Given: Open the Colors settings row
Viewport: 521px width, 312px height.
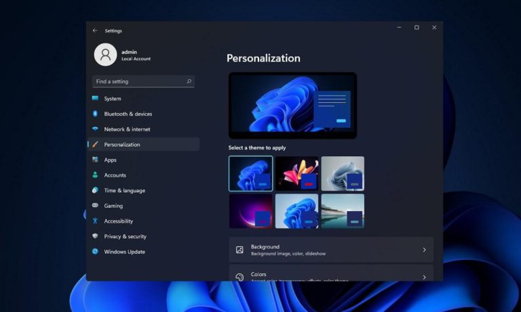Looking at the screenshot, I should tap(331, 273).
